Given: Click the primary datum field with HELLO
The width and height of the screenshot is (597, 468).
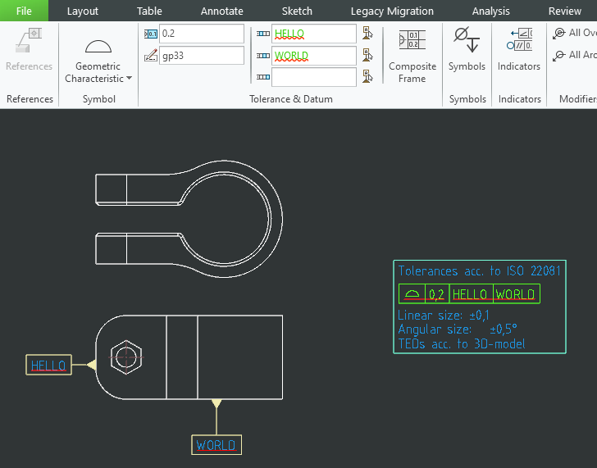Looking at the screenshot, I should point(314,34).
